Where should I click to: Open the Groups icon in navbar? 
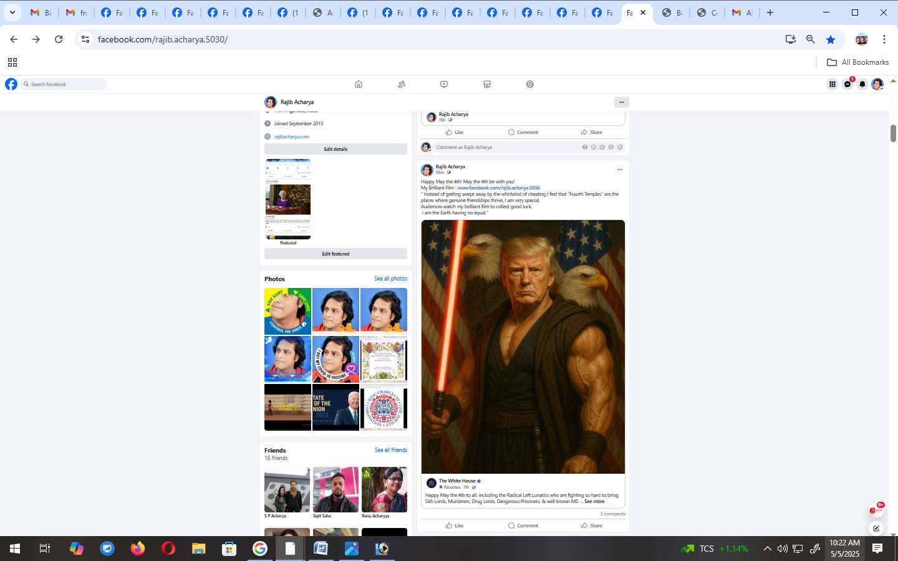(x=530, y=84)
